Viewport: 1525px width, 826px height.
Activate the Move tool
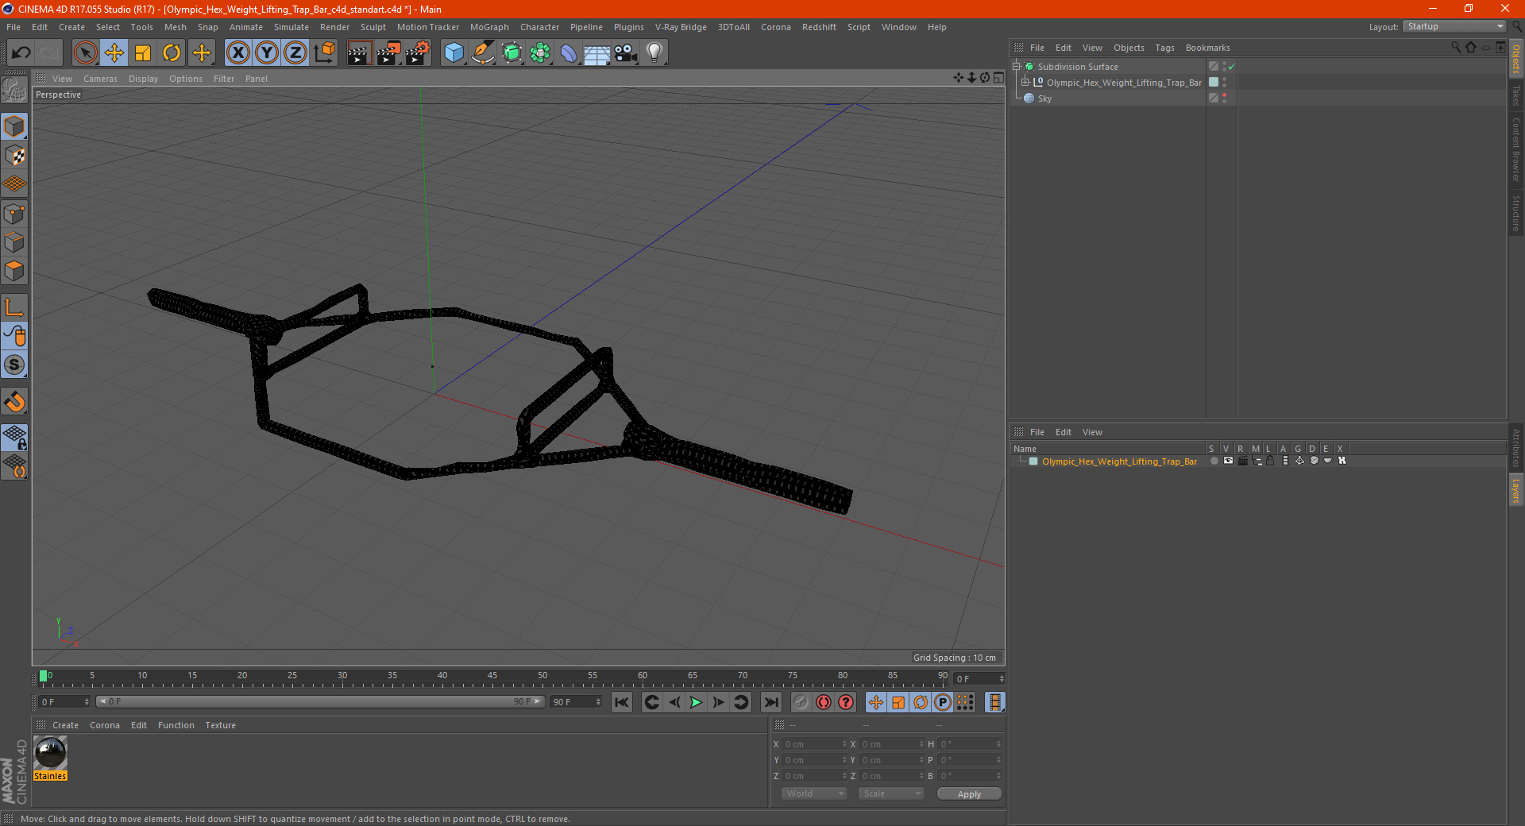(114, 53)
